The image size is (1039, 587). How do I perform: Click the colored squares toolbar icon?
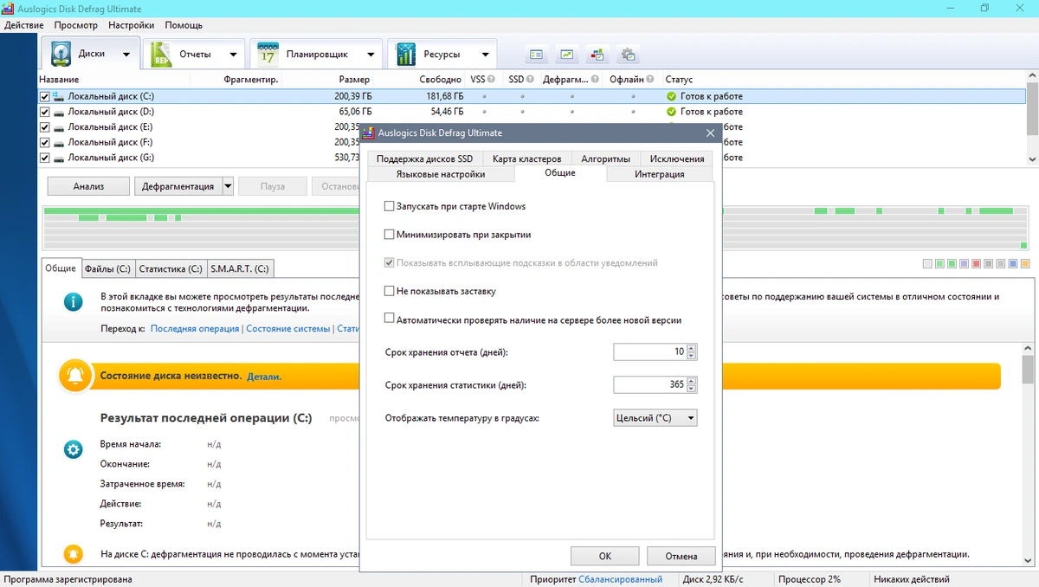(597, 55)
